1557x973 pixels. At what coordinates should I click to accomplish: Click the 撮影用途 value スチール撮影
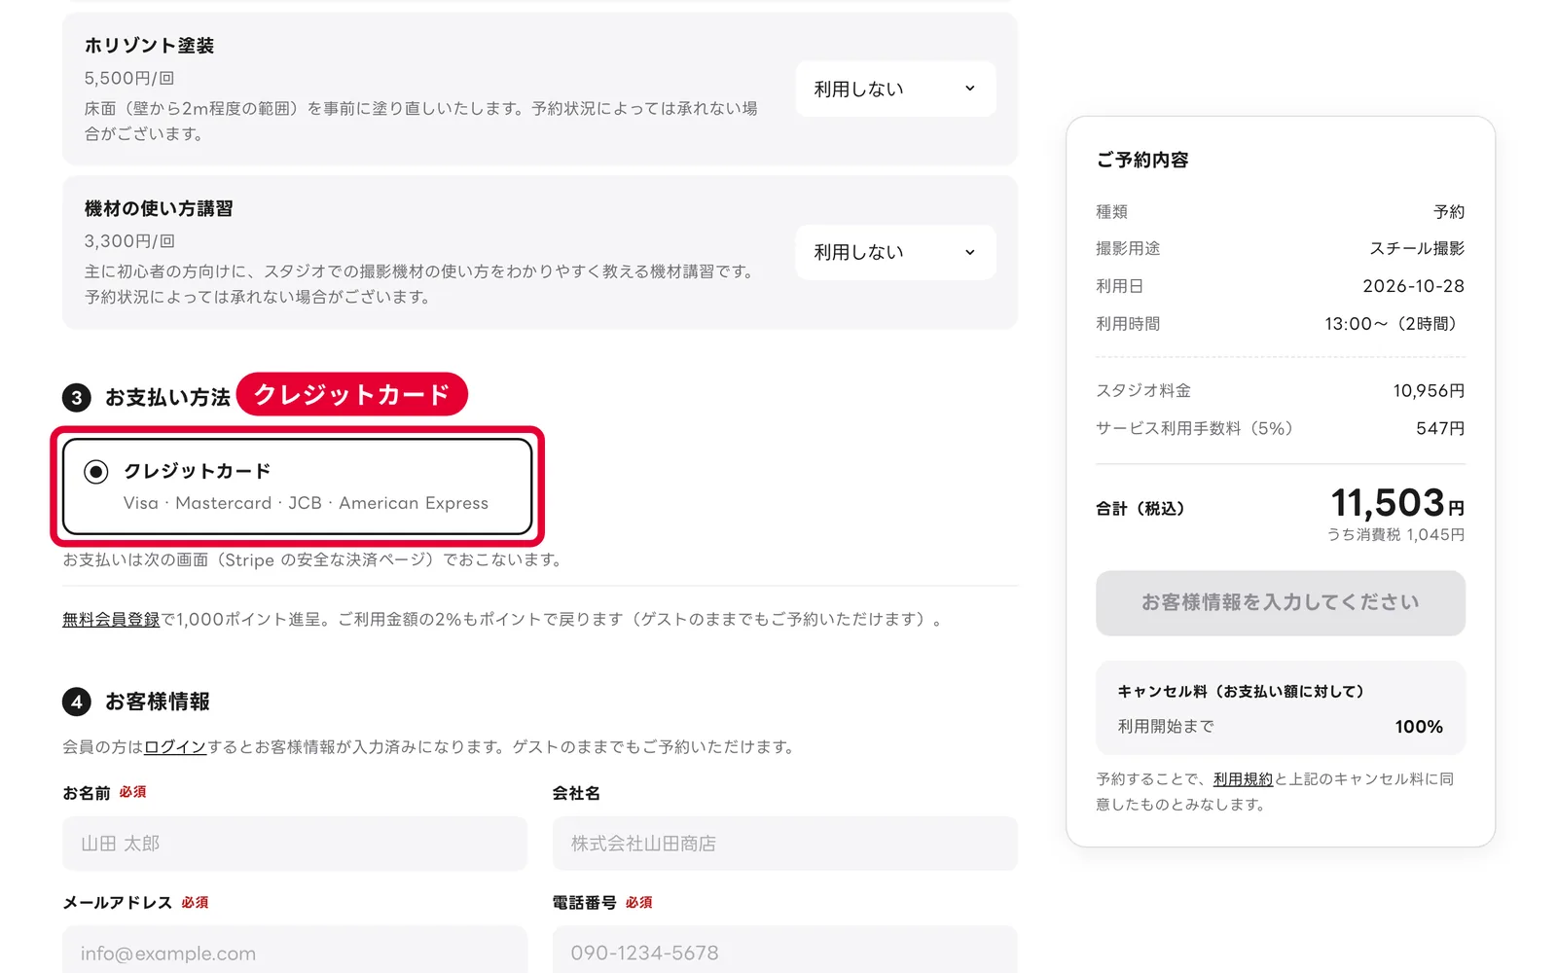tap(1417, 248)
